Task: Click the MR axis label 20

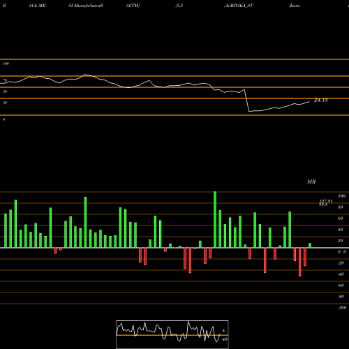Action: pos(341,241)
